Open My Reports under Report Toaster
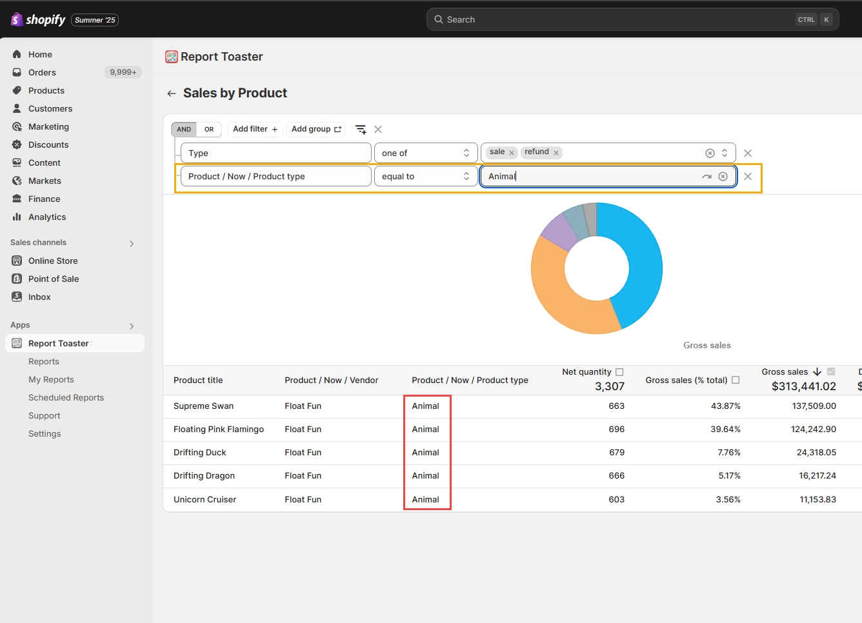The image size is (862, 623). click(x=51, y=380)
